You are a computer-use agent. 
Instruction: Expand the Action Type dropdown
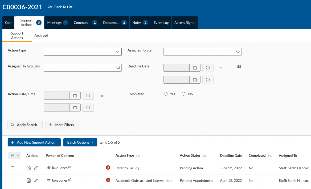(x=117, y=52)
